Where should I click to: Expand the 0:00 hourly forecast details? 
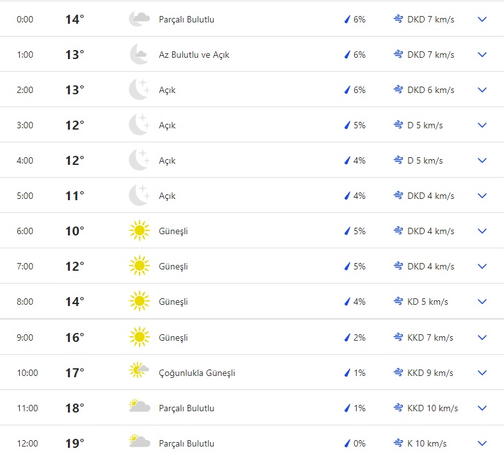point(482,19)
